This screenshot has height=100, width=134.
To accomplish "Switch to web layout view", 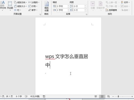I will click(109, 97).
